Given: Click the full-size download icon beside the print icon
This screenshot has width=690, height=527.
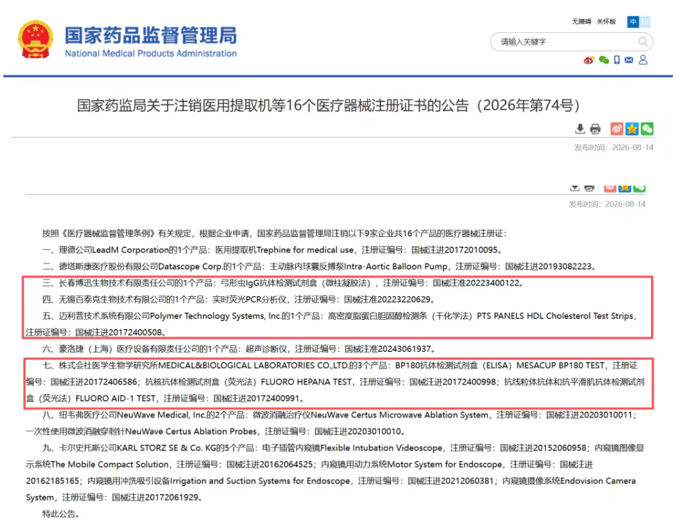Looking at the screenshot, I should (580, 129).
